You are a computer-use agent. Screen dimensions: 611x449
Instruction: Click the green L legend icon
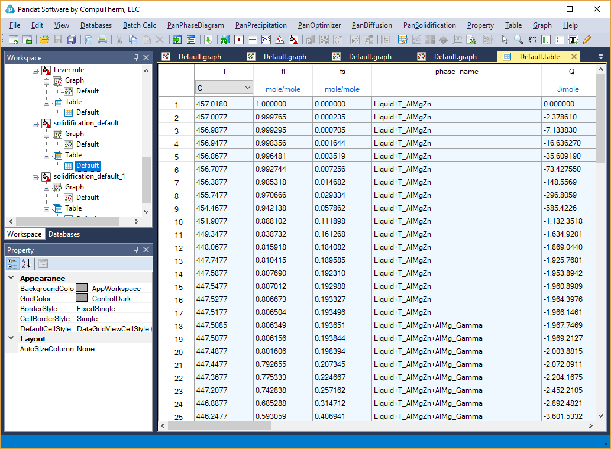coord(545,40)
